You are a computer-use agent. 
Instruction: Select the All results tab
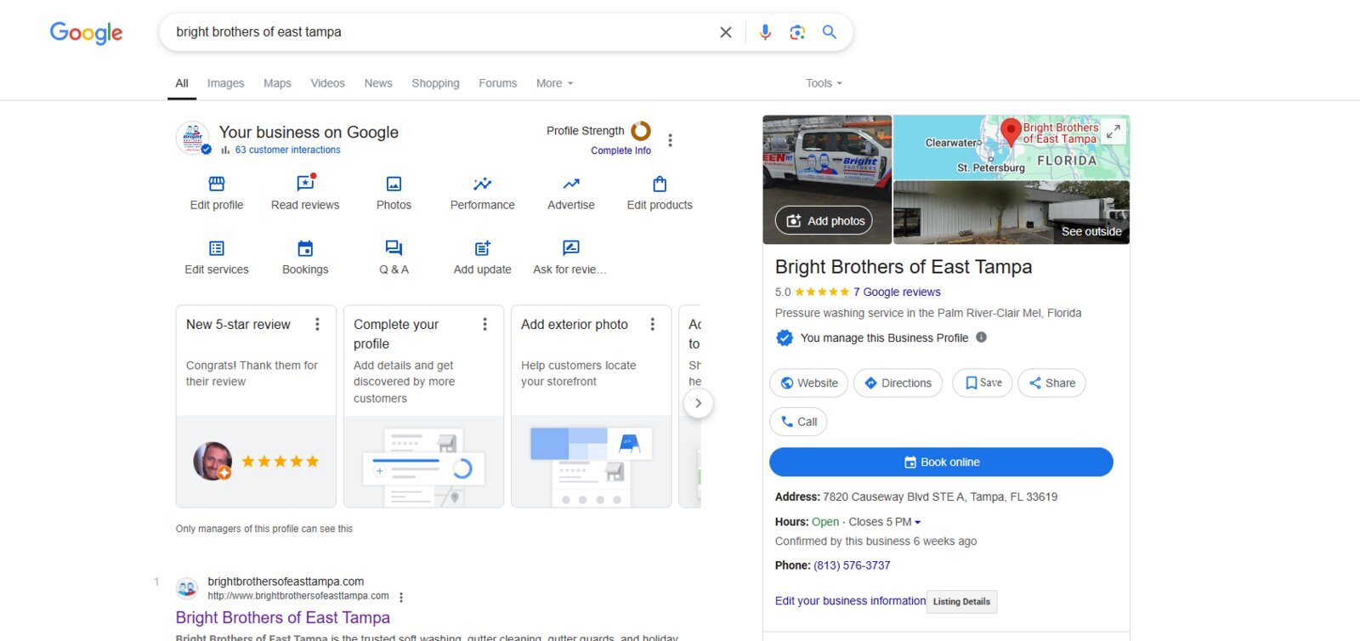click(x=182, y=83)
